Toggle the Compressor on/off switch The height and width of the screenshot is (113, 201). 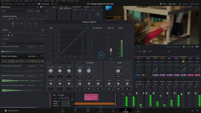(84, 63)
